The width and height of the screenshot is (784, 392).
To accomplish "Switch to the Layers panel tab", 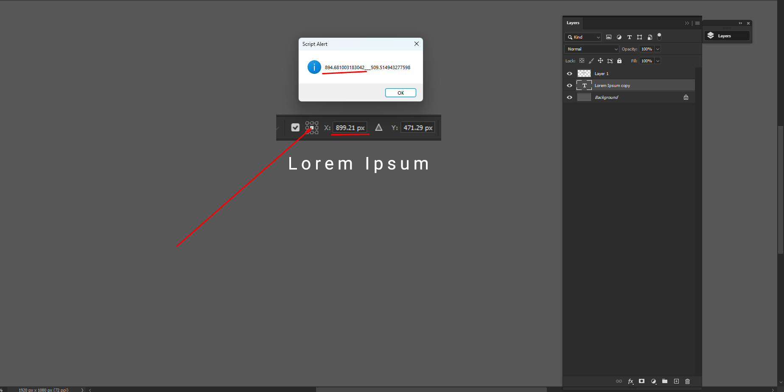I will point(573,23).
